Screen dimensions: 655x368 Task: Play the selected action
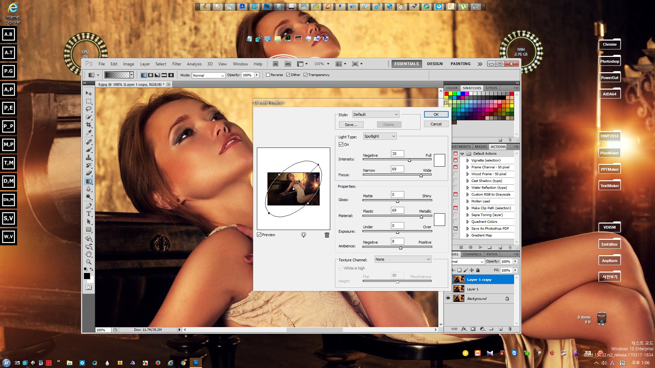pyautogui.click(x=480, y=247)
